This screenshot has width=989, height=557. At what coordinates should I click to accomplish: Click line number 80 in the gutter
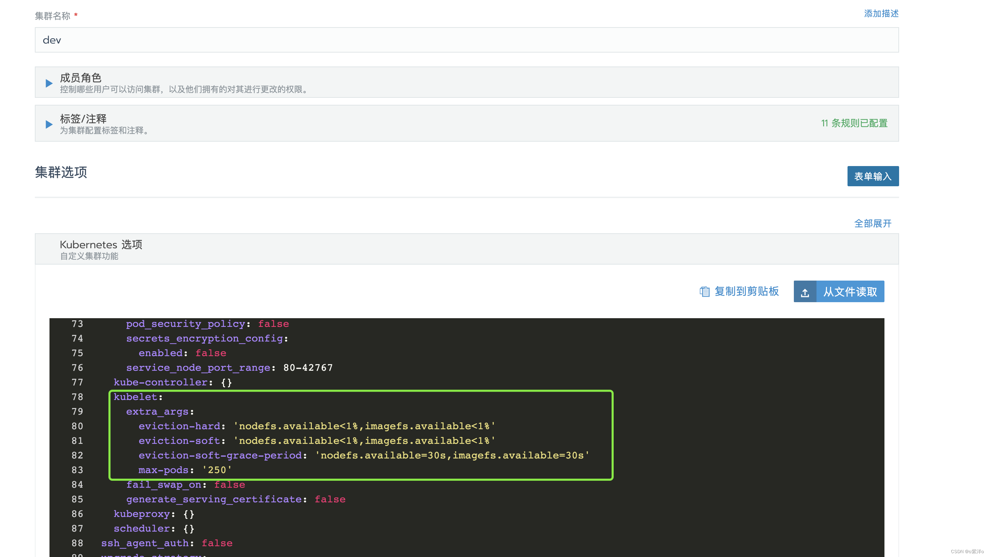(77, 426)
